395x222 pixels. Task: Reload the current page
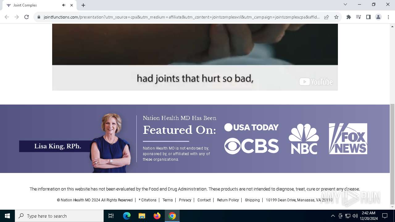coord(27,17)
